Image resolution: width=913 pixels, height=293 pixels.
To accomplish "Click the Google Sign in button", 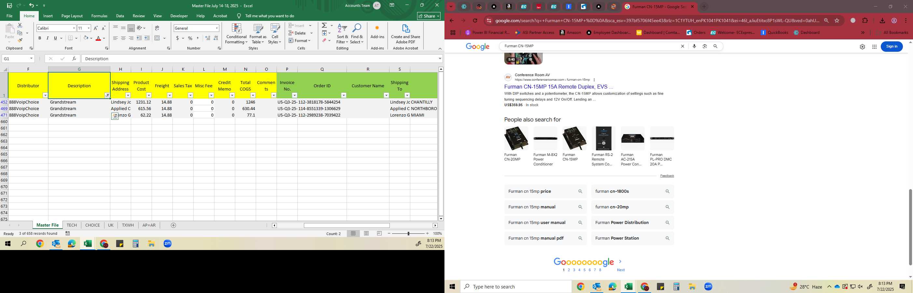I will (892, 47).
